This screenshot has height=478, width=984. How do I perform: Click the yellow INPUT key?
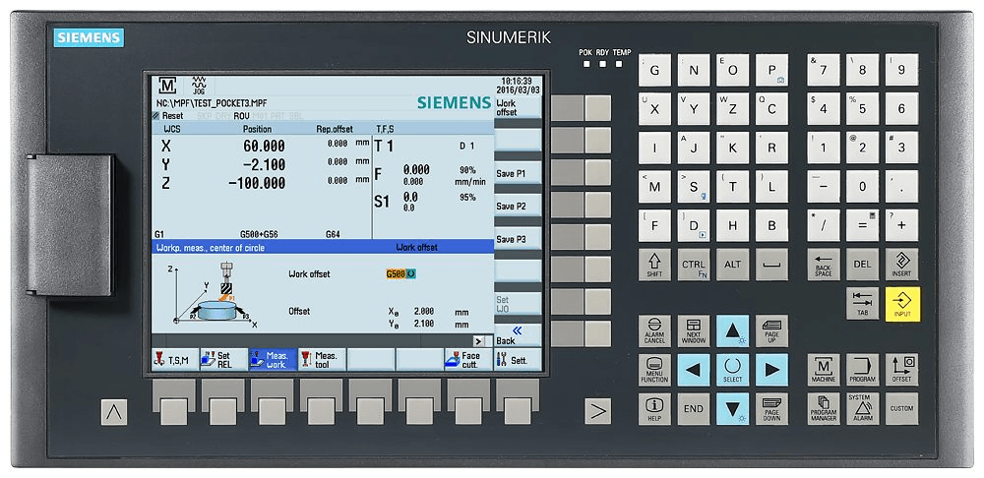click(x=902, y=304)
